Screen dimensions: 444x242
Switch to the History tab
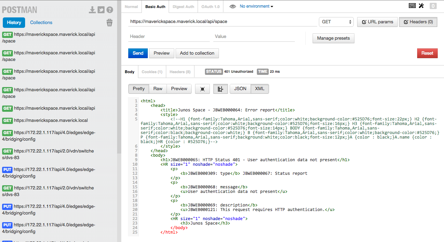coord(14,23)
